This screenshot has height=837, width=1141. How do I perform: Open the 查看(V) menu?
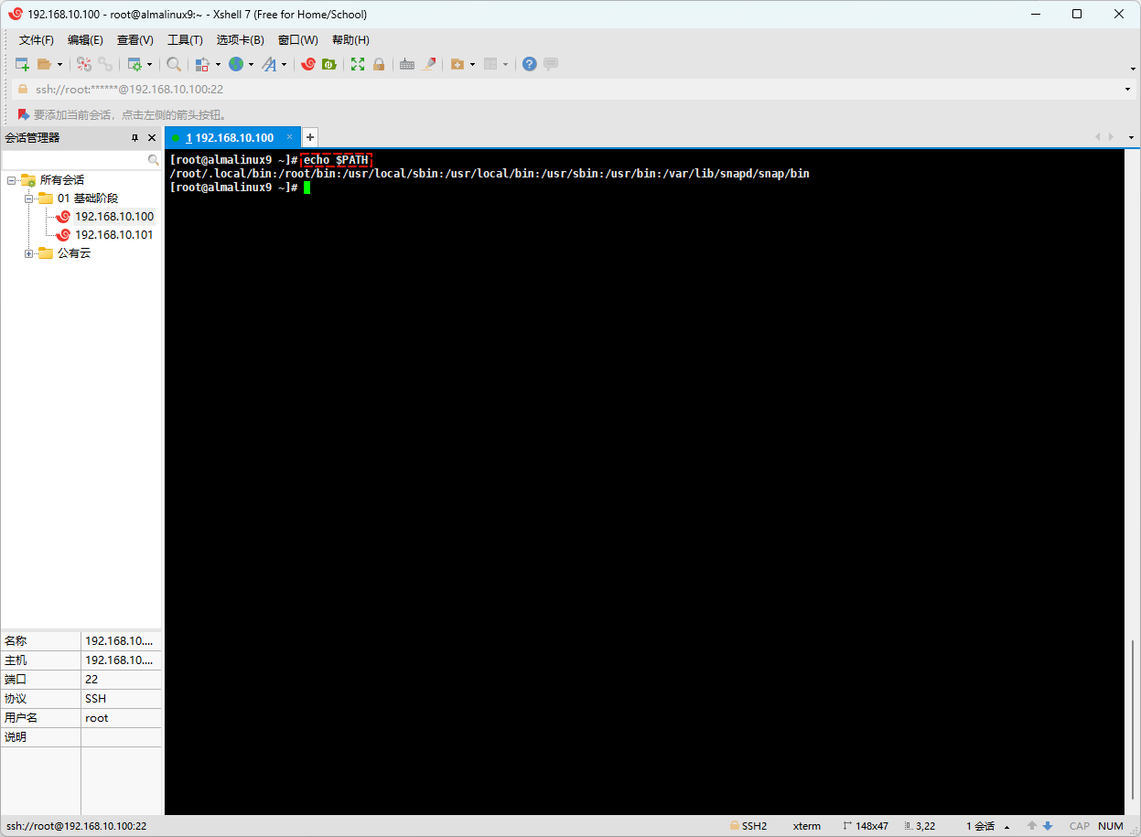point(135,40)
